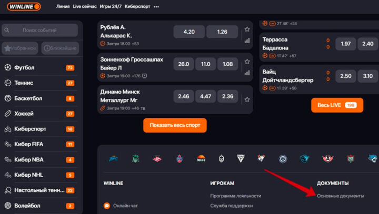Open statistics for Rublev vs Alcaraz match
The width and height of the screenshot is (379, 214).
(x=246, y=39)
